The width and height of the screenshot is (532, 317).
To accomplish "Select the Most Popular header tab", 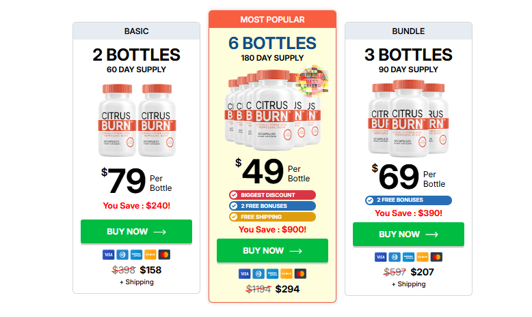I will click(272, 19).
